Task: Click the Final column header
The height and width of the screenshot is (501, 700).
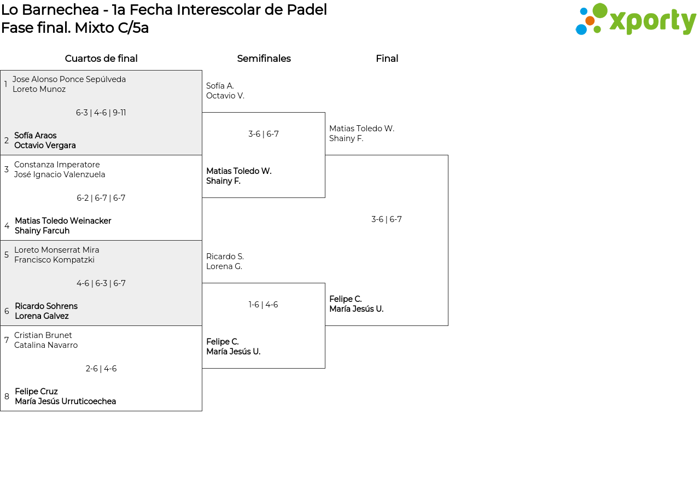Action: (387, 59)
